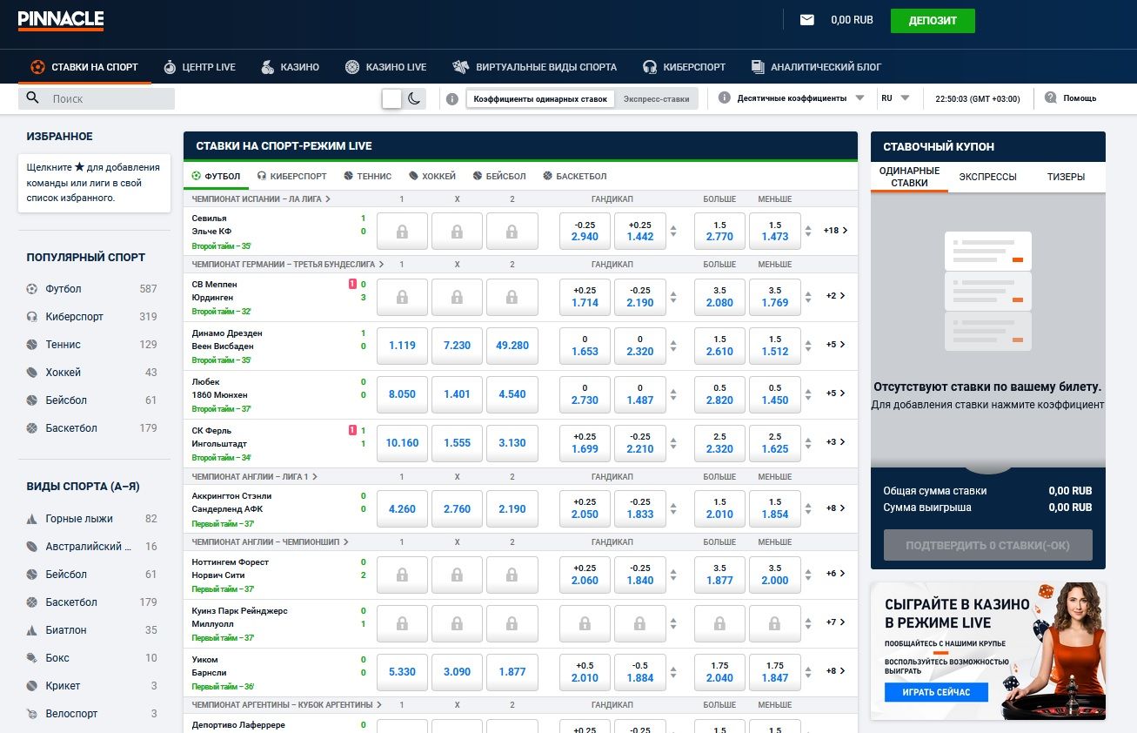Viewport: 1137px width, 733px height.
Task: Click the Pinnacle logo
Action: (61, 20)
